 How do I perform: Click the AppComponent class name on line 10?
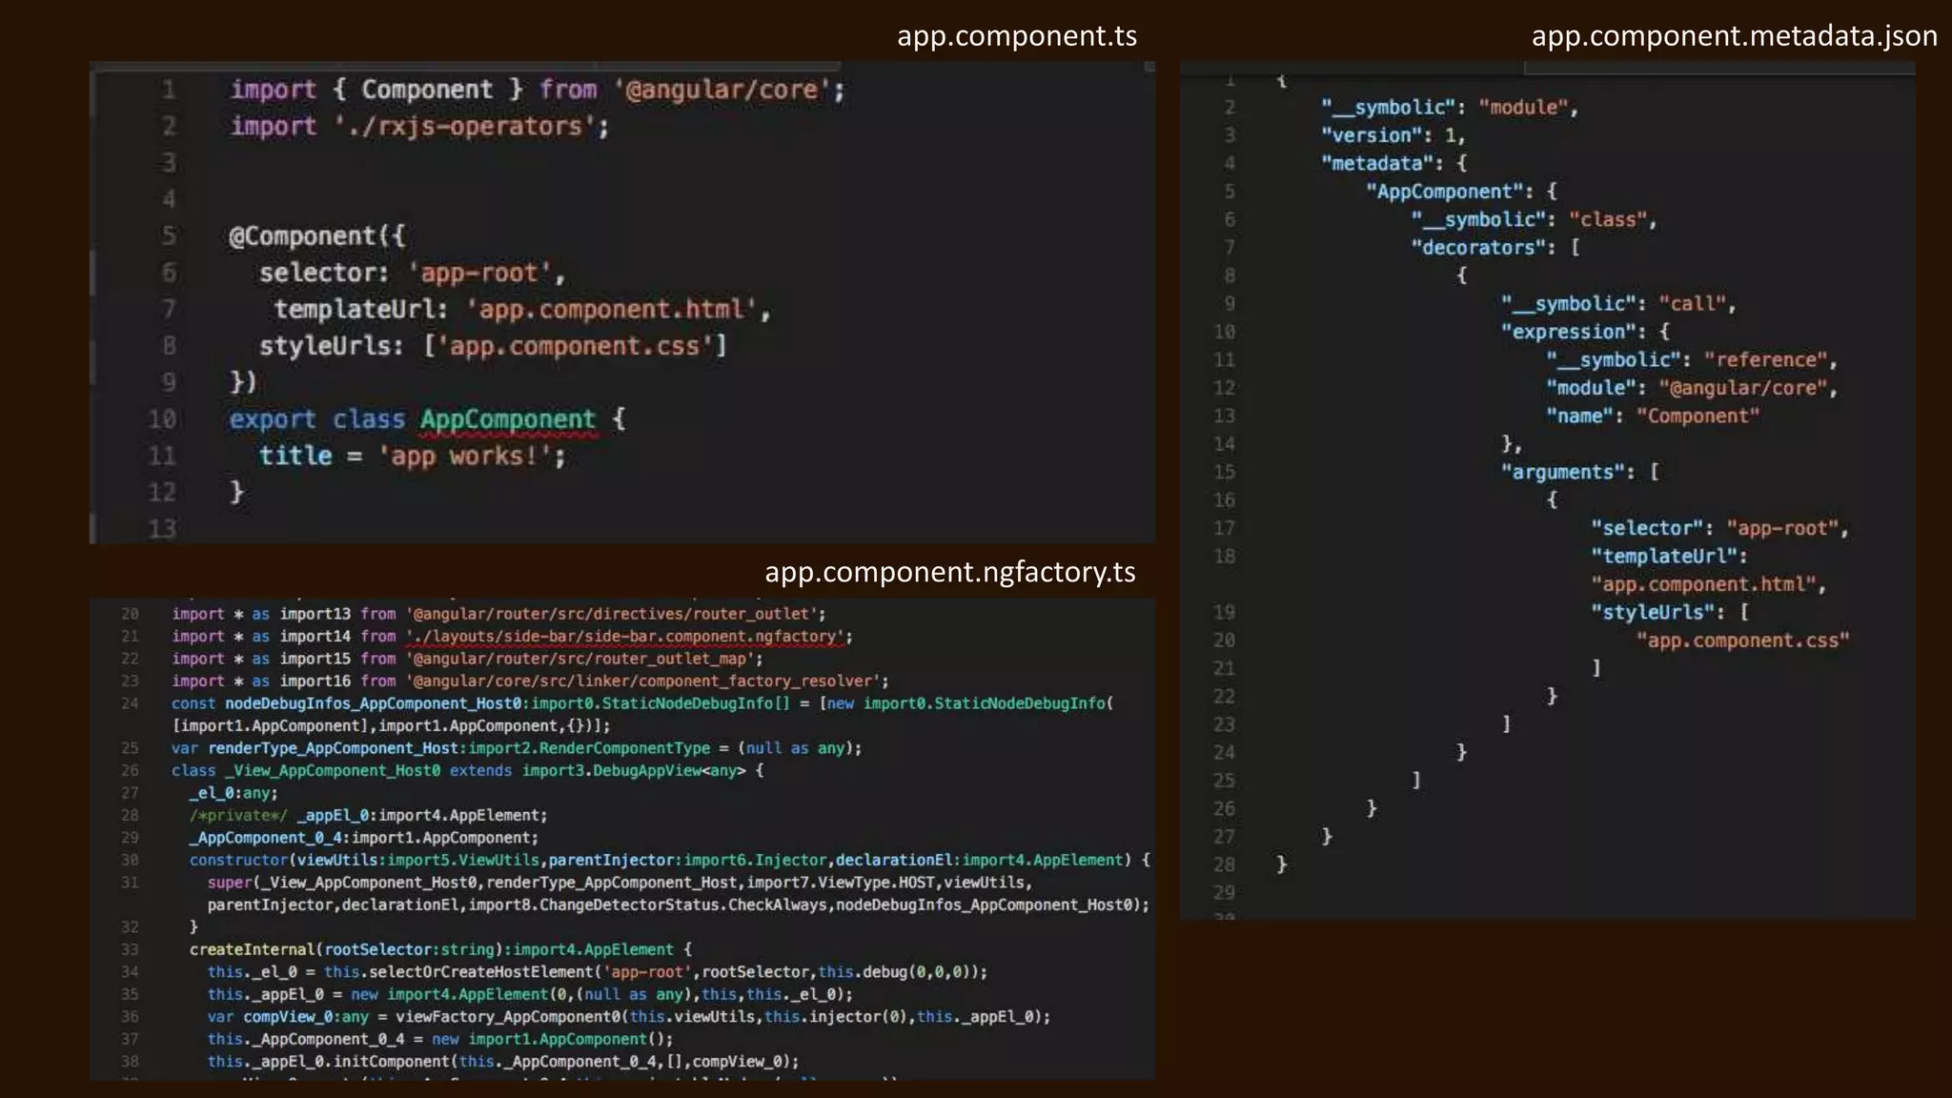tap(508, 419)
